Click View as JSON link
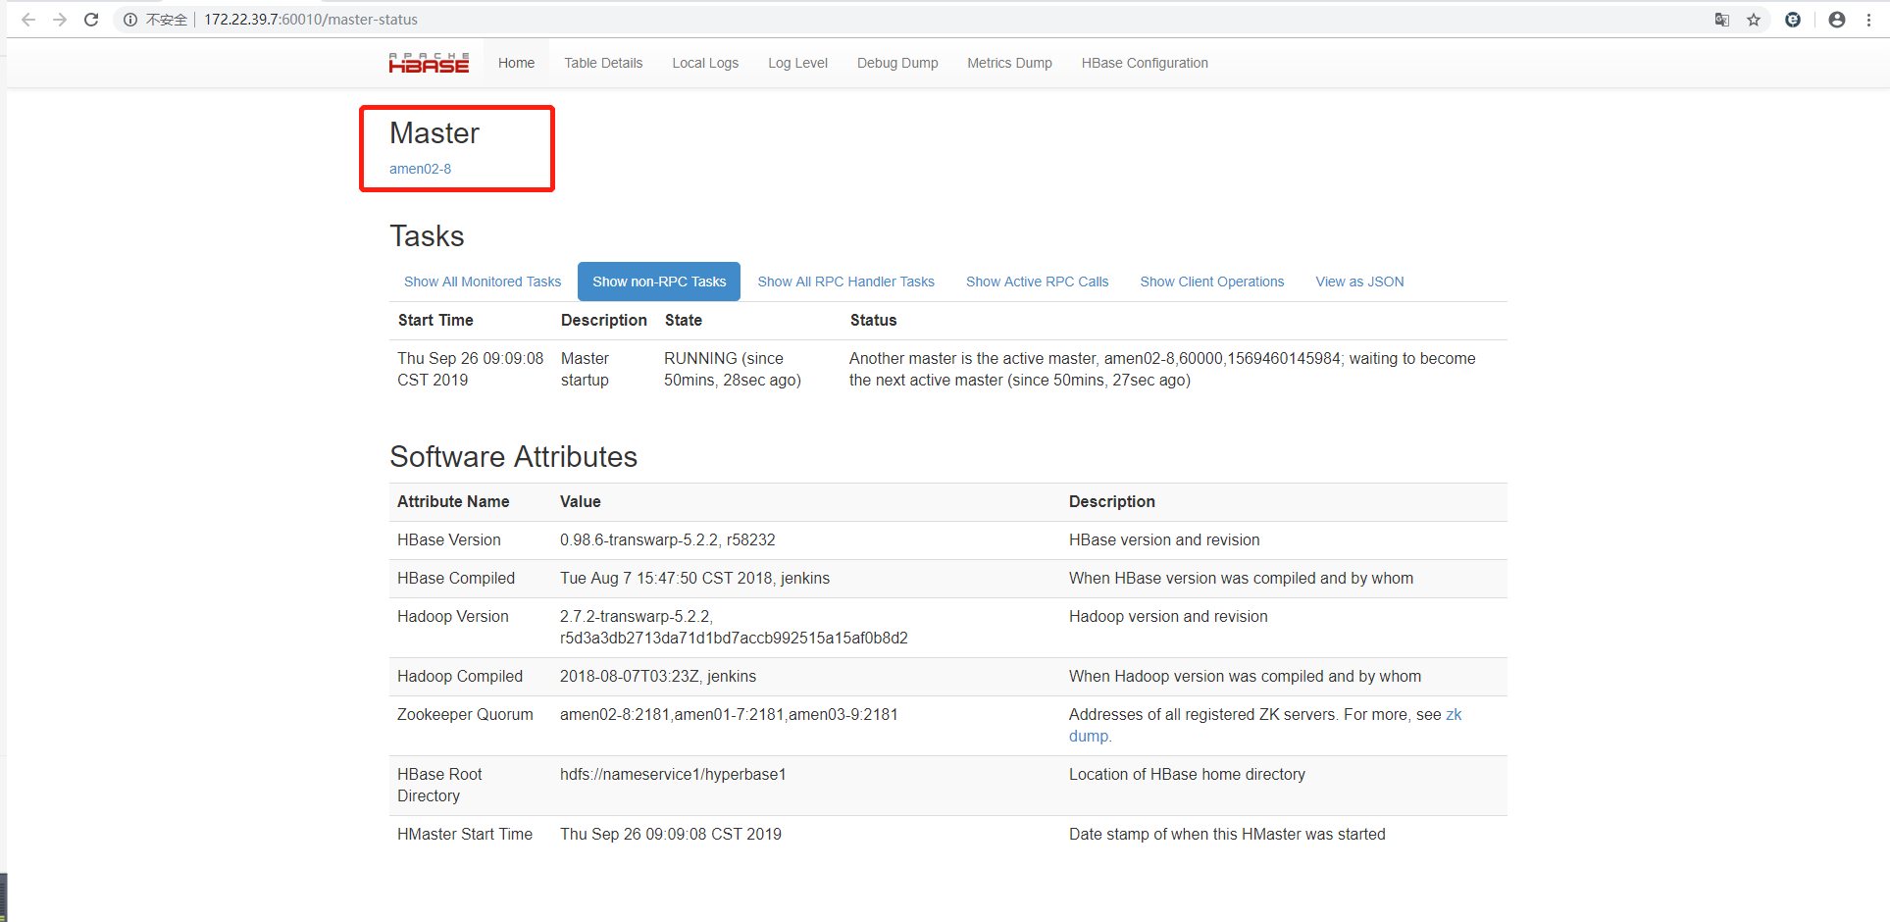Screen dimensions: 1890x922 (x=1359, y=282)
